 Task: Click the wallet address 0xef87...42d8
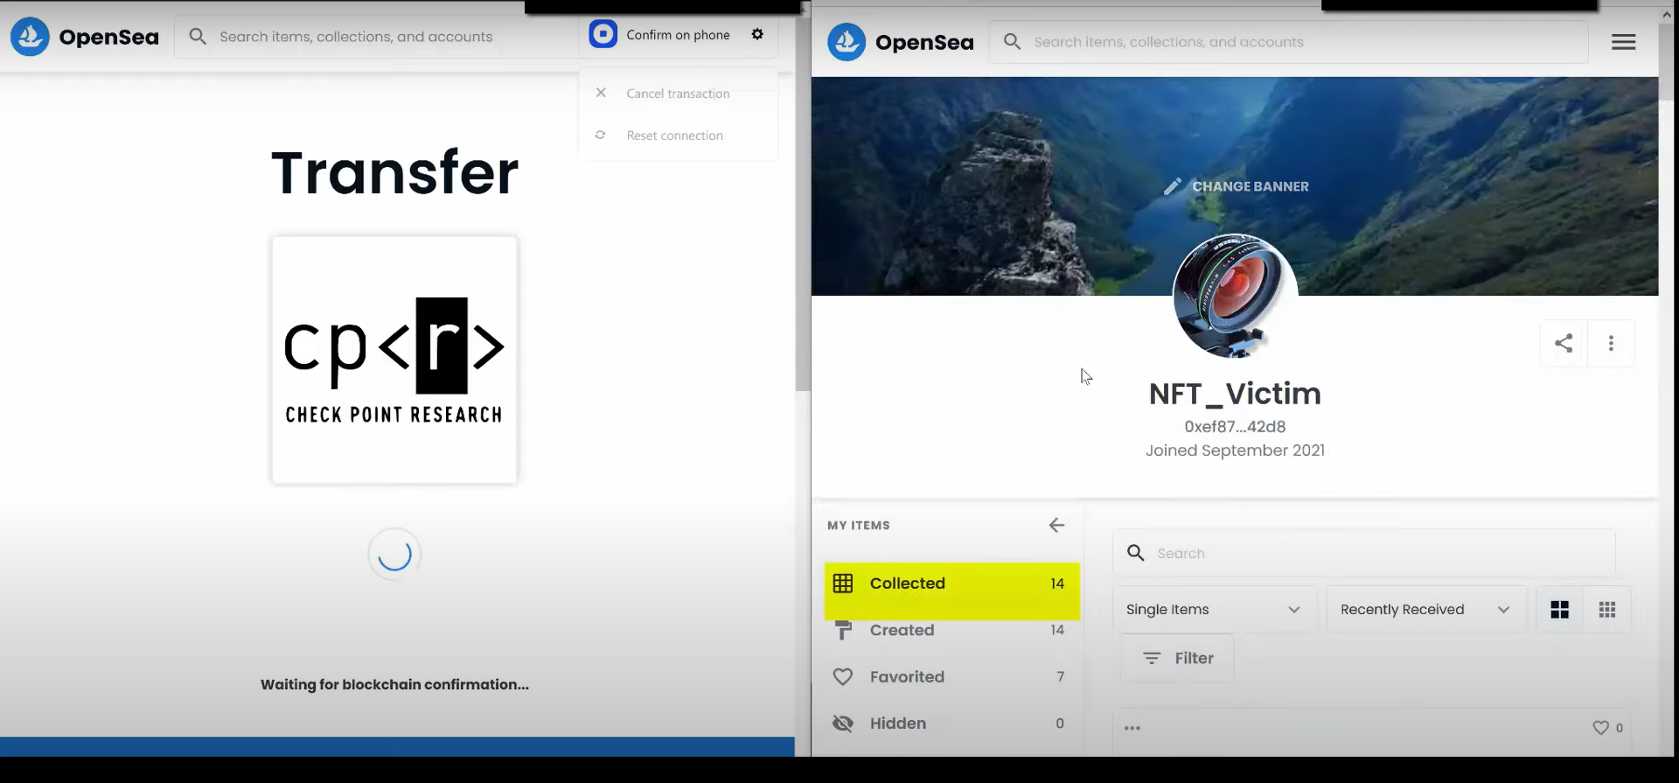(x=1235, y=426)
